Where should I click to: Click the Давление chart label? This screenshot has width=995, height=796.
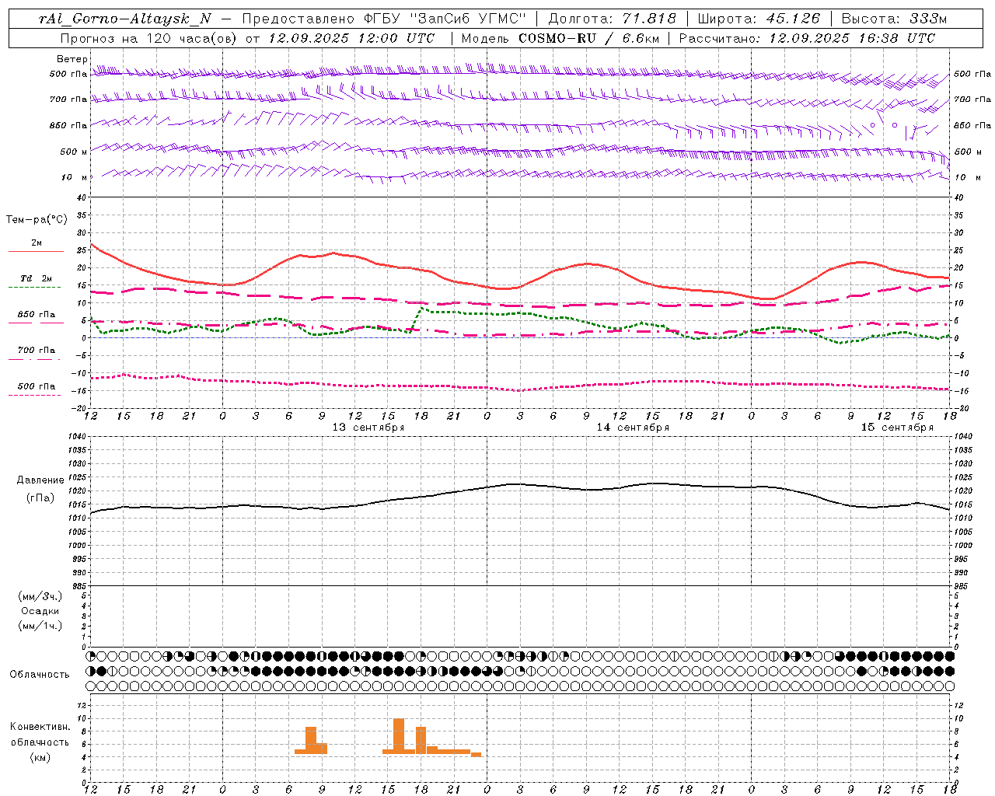40,480
